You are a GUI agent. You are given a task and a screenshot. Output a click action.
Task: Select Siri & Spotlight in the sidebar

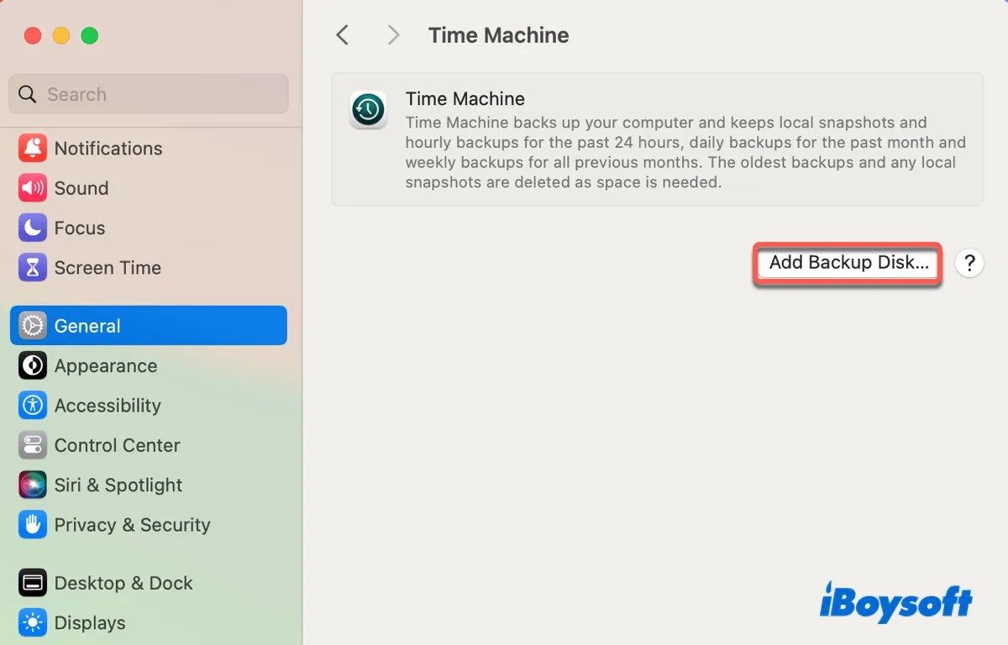(118, 485)
